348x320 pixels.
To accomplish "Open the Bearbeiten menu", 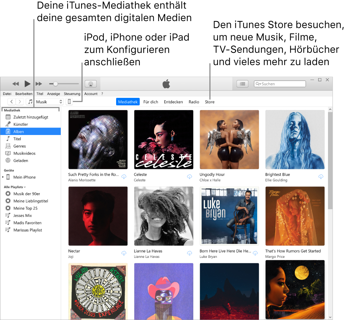I will (x=24, y=94).
